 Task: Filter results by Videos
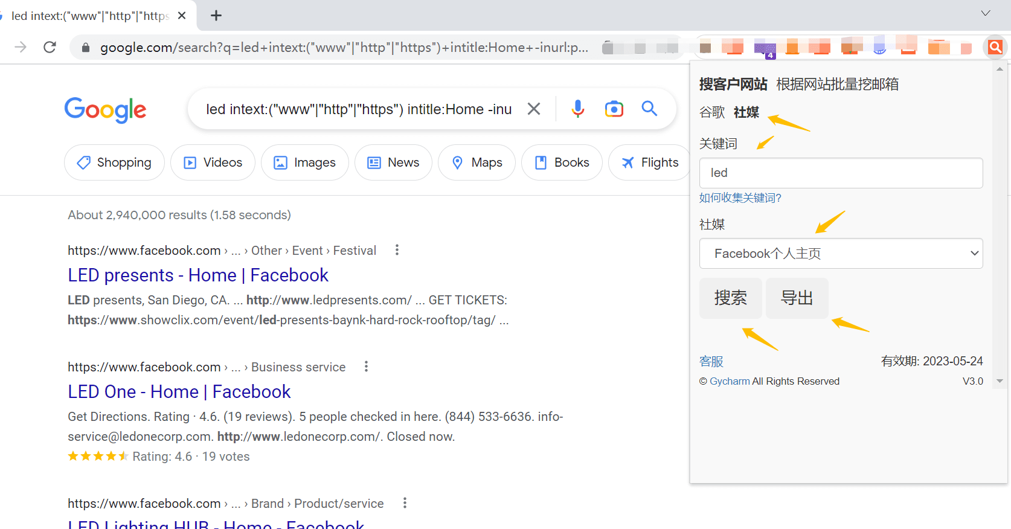[x=213, y=162]
